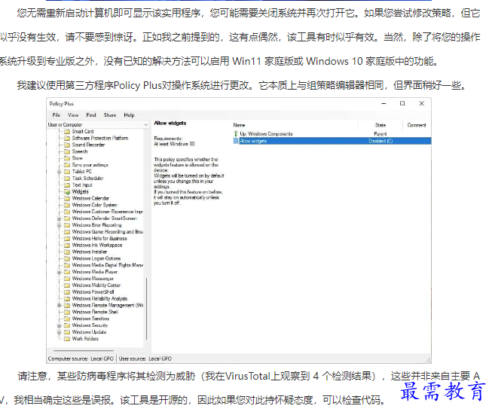Open the Share menu
Screen dimensions: 492x415
[110, 115]
